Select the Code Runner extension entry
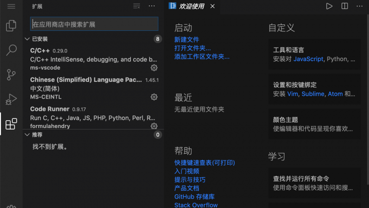This screenshot has height=208, width=369. point(93,117)
